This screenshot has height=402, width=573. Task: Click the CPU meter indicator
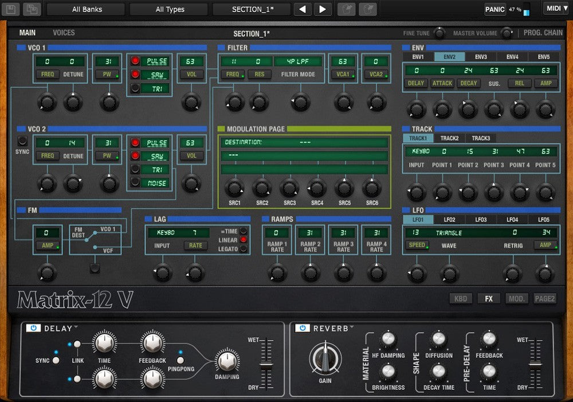[x=526, y=10]
